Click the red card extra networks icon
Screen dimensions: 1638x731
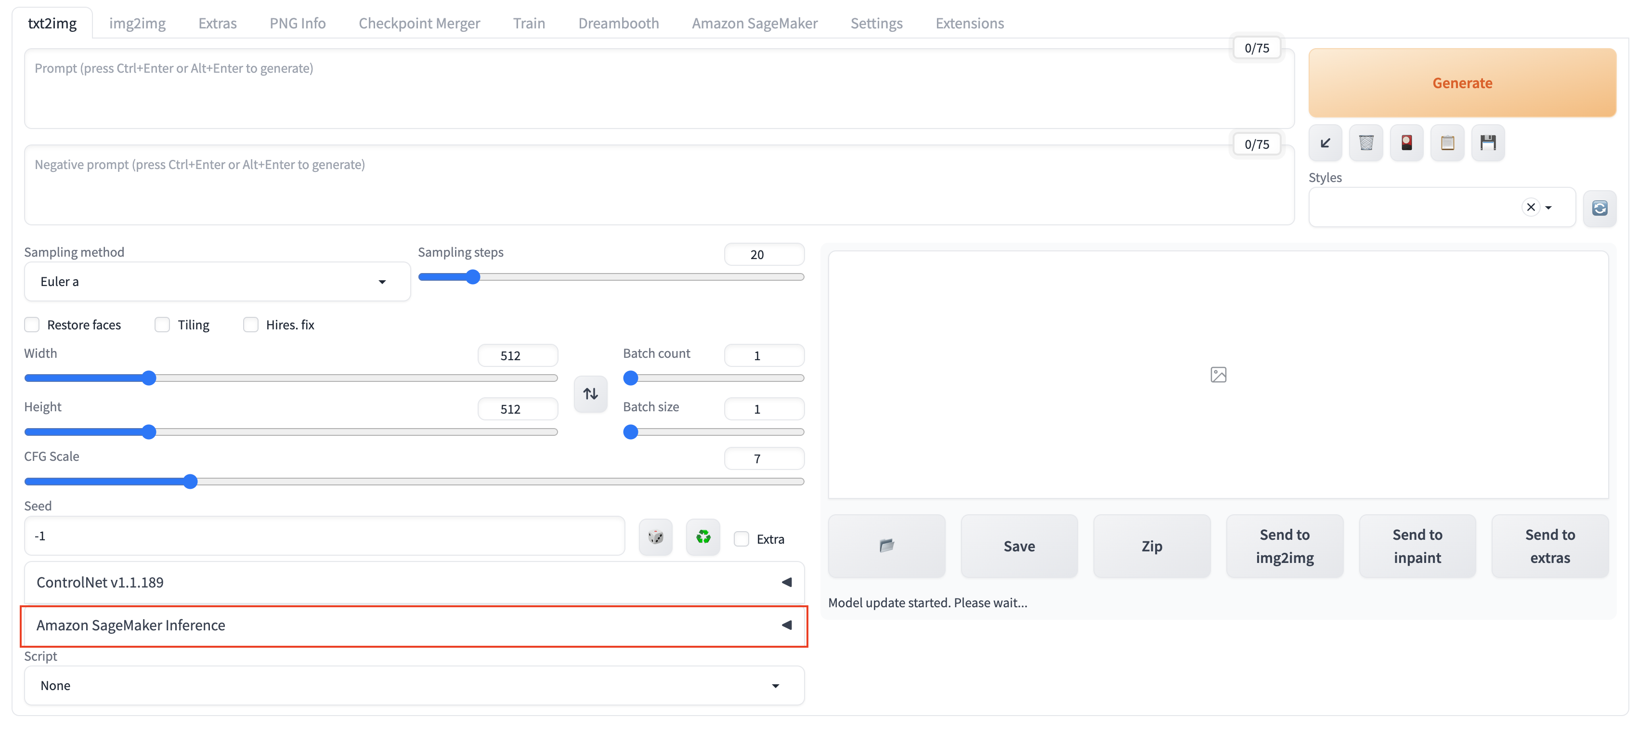(x=1406, y=143)
